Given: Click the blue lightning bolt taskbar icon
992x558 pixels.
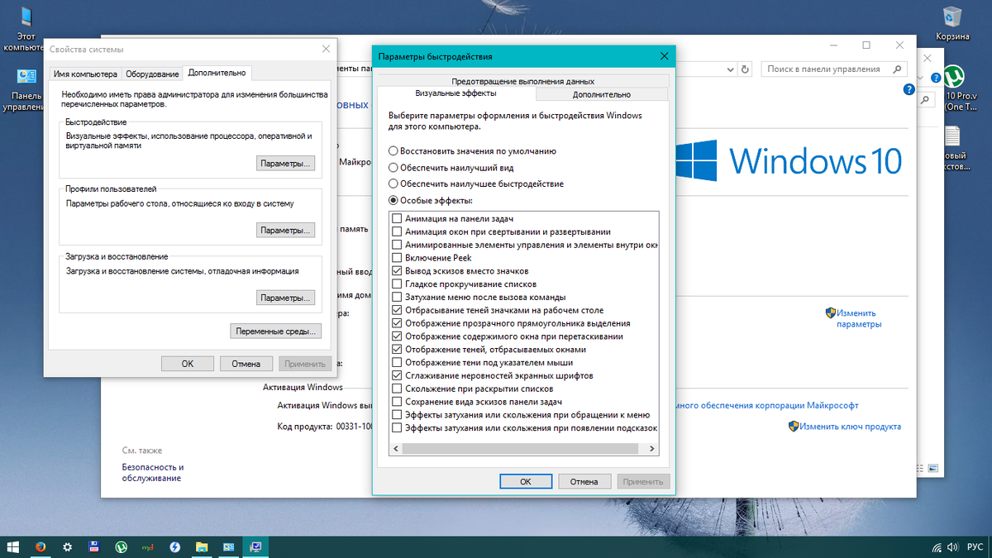Looking at the screenshot, I should pos(175,547).
